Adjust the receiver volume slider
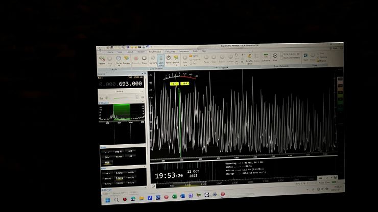The width and height of the screenshot is (378, 212). 123,97
